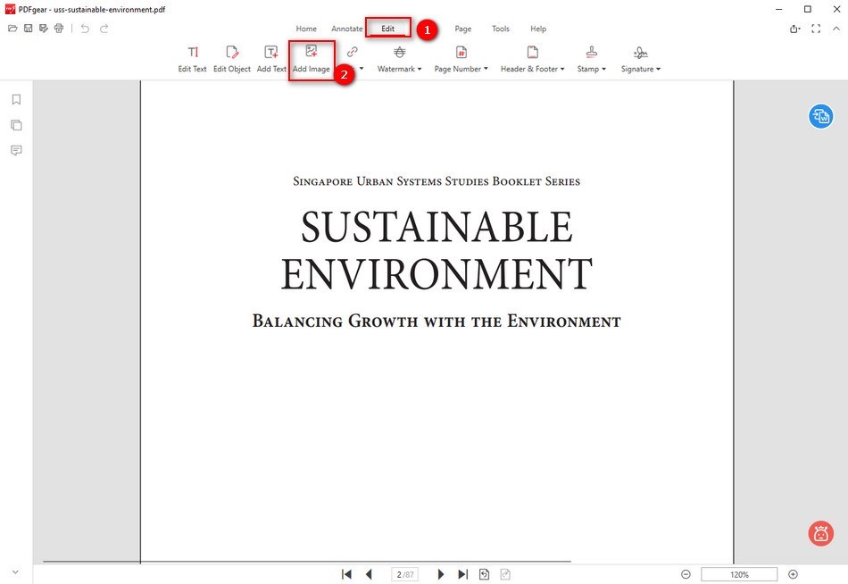Open the Bookmarks panel in the sidebar
The height and width of the screenshot is (584, 848).
pos(15,99)
